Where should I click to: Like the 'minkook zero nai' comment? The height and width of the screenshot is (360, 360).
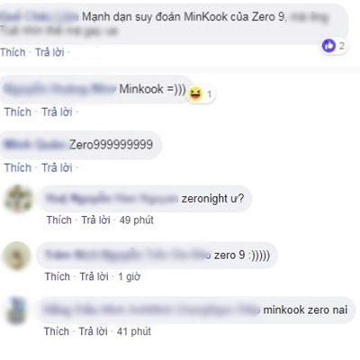pyautogui.click(x=57, y=331)
